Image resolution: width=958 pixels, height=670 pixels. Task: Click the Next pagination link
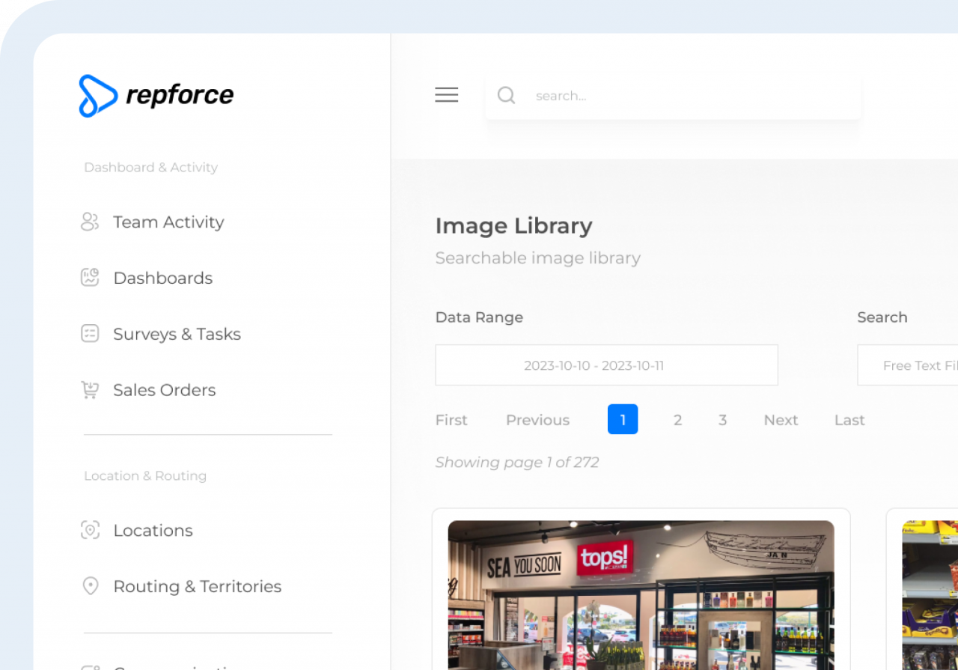(781, 419)
